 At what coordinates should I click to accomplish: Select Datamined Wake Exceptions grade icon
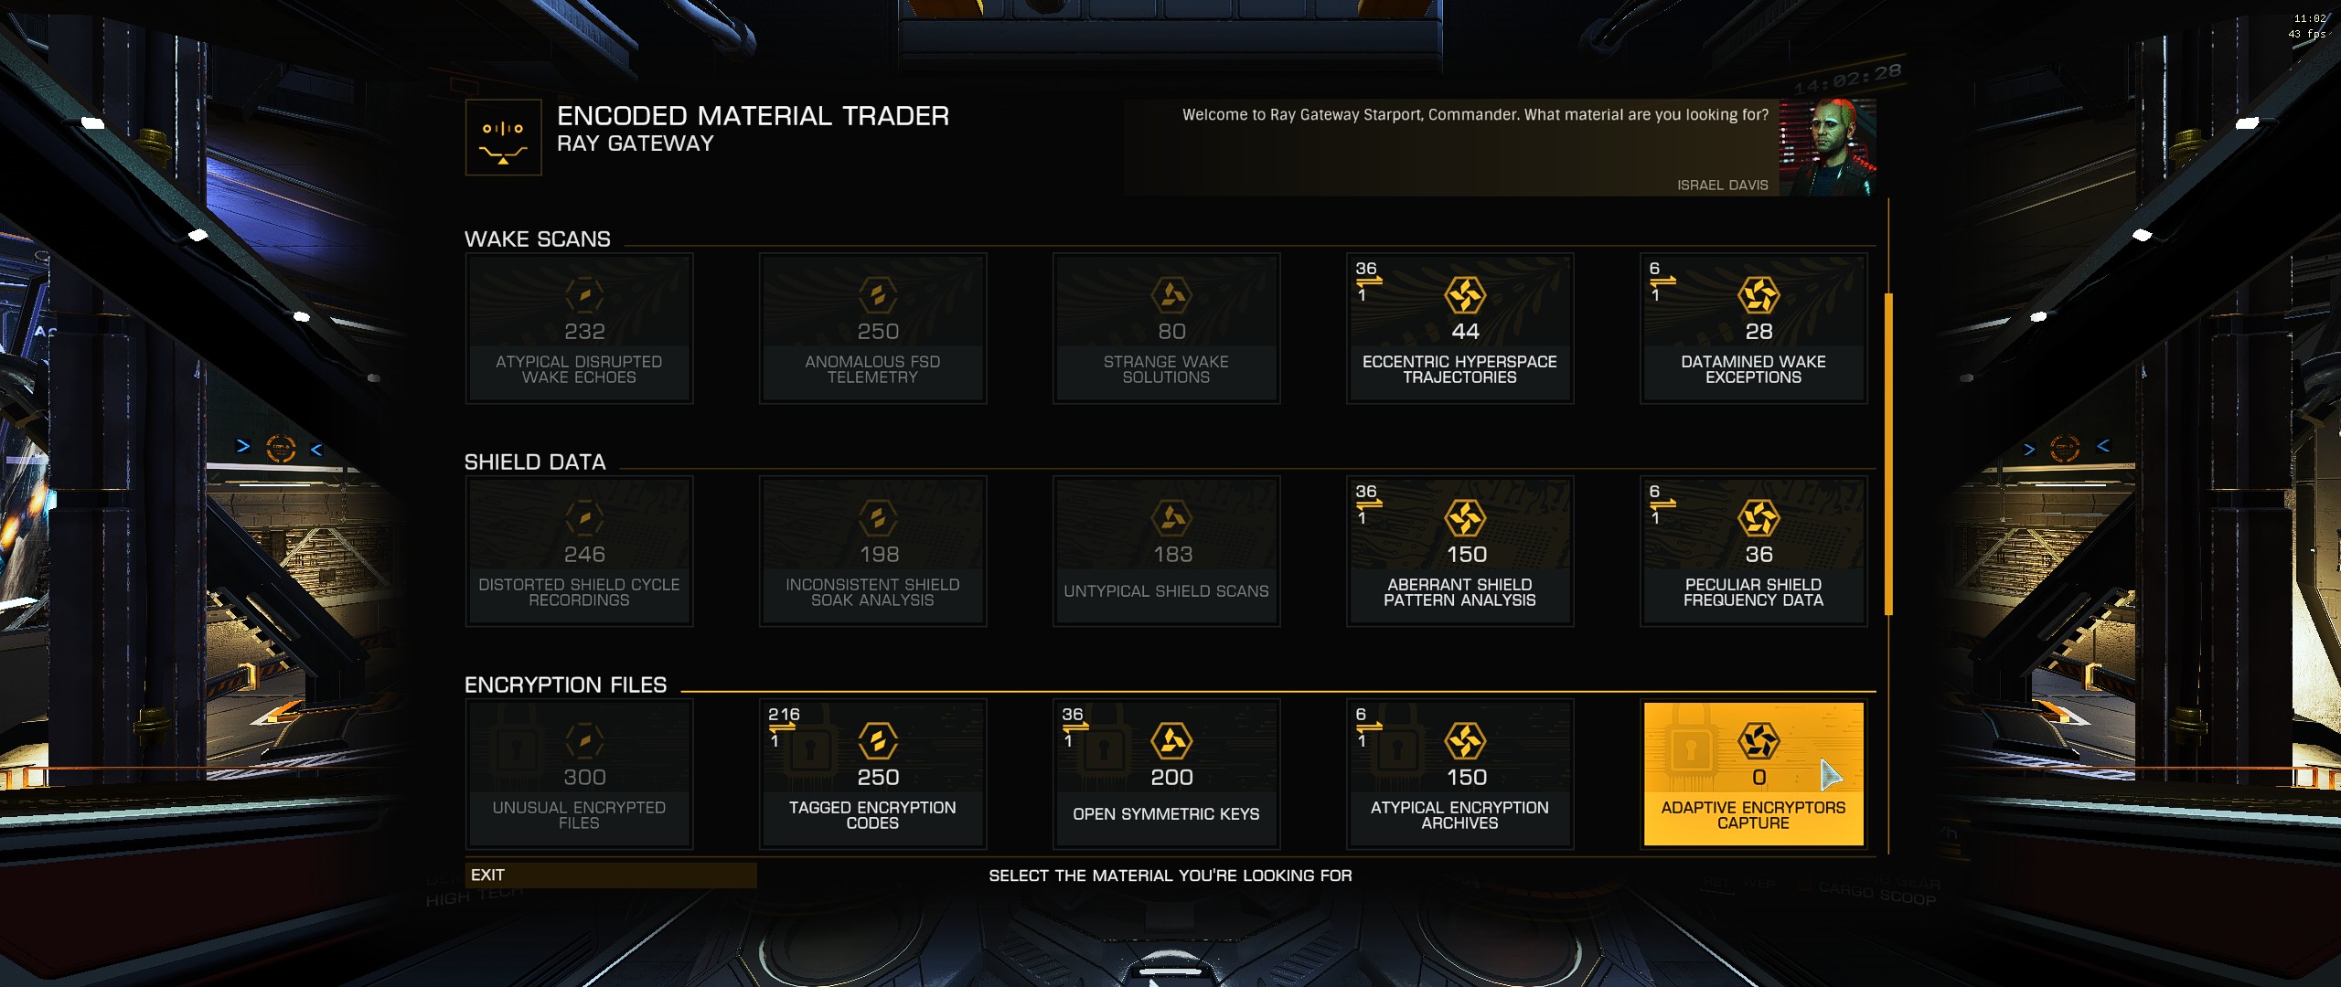pos(1758,295)
